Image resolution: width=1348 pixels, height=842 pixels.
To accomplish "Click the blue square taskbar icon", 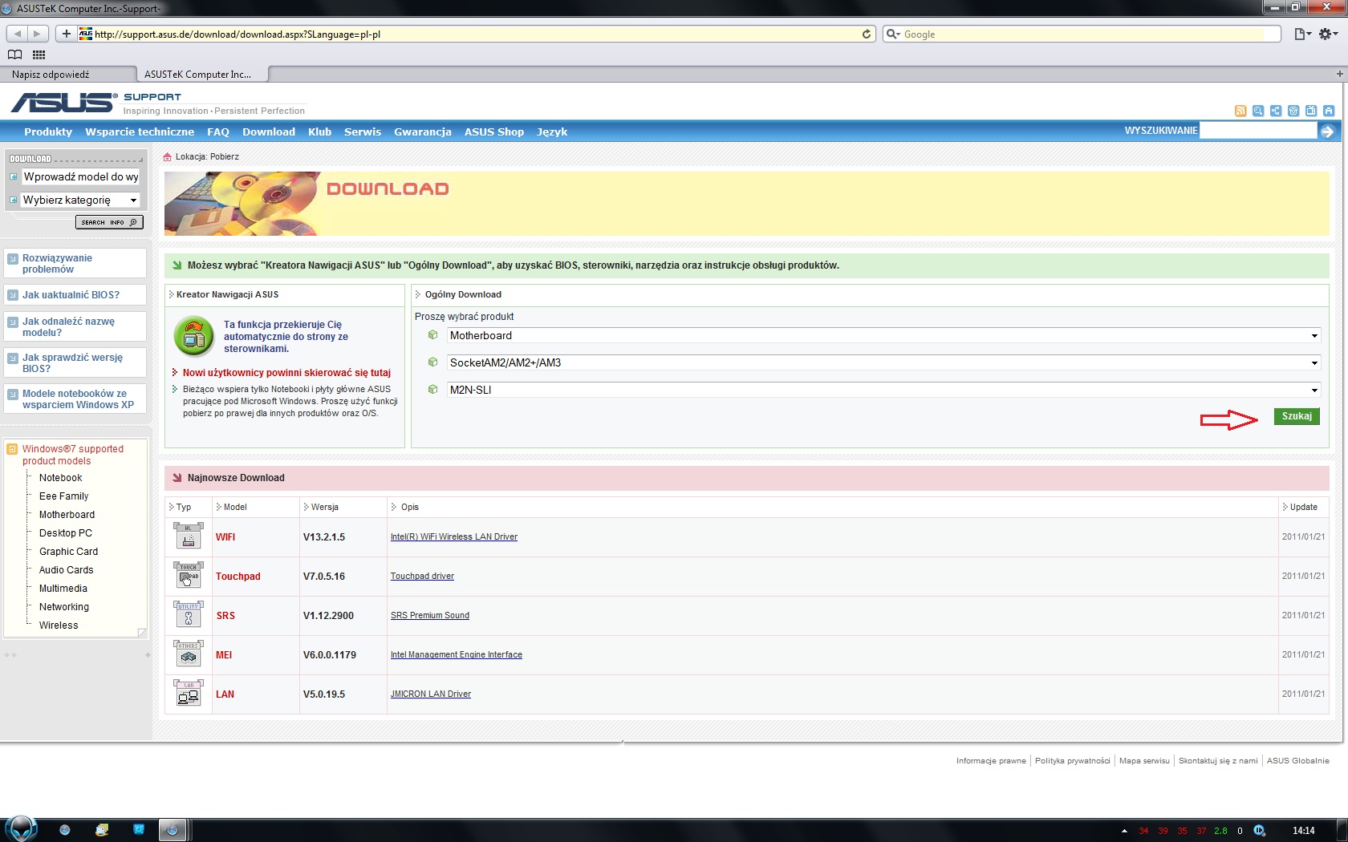I will (x=139, y=829).
